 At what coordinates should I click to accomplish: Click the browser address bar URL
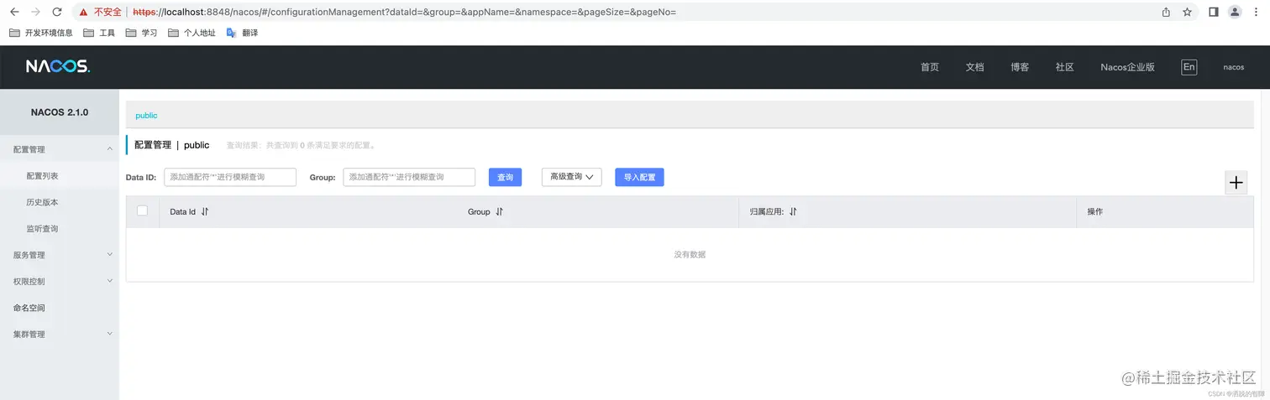(404, 13)
